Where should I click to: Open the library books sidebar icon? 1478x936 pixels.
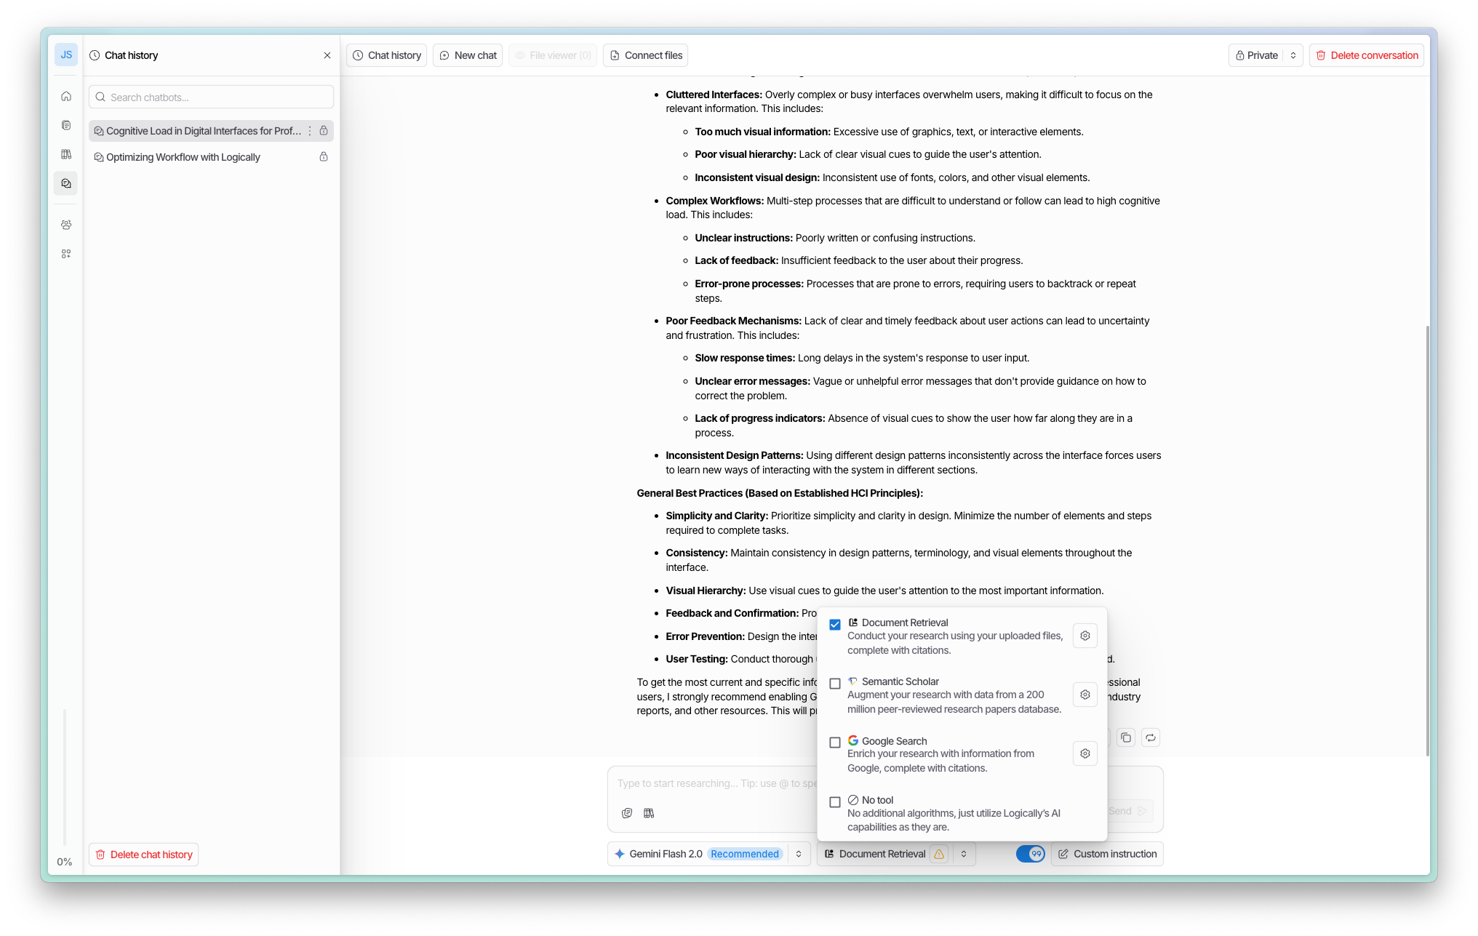pos(66,154)
